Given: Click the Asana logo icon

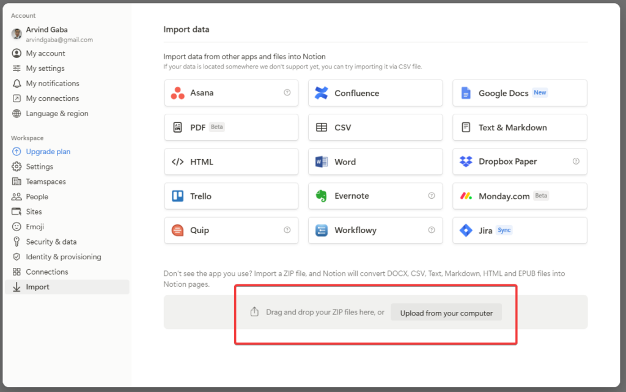Looking at the screenshot, I should [178, 93].
